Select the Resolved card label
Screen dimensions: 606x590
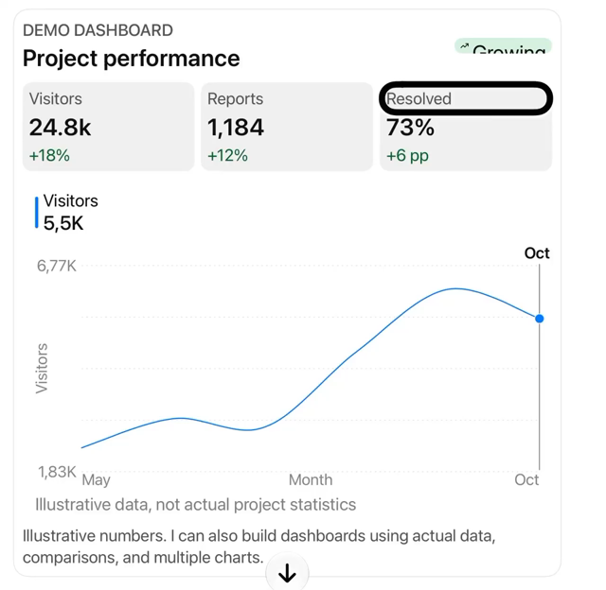click(x=419, y=98)
